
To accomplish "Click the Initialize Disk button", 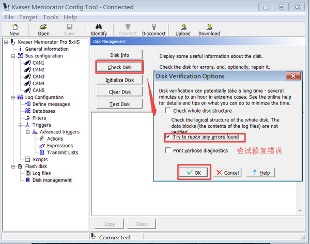I will [120, 80].
